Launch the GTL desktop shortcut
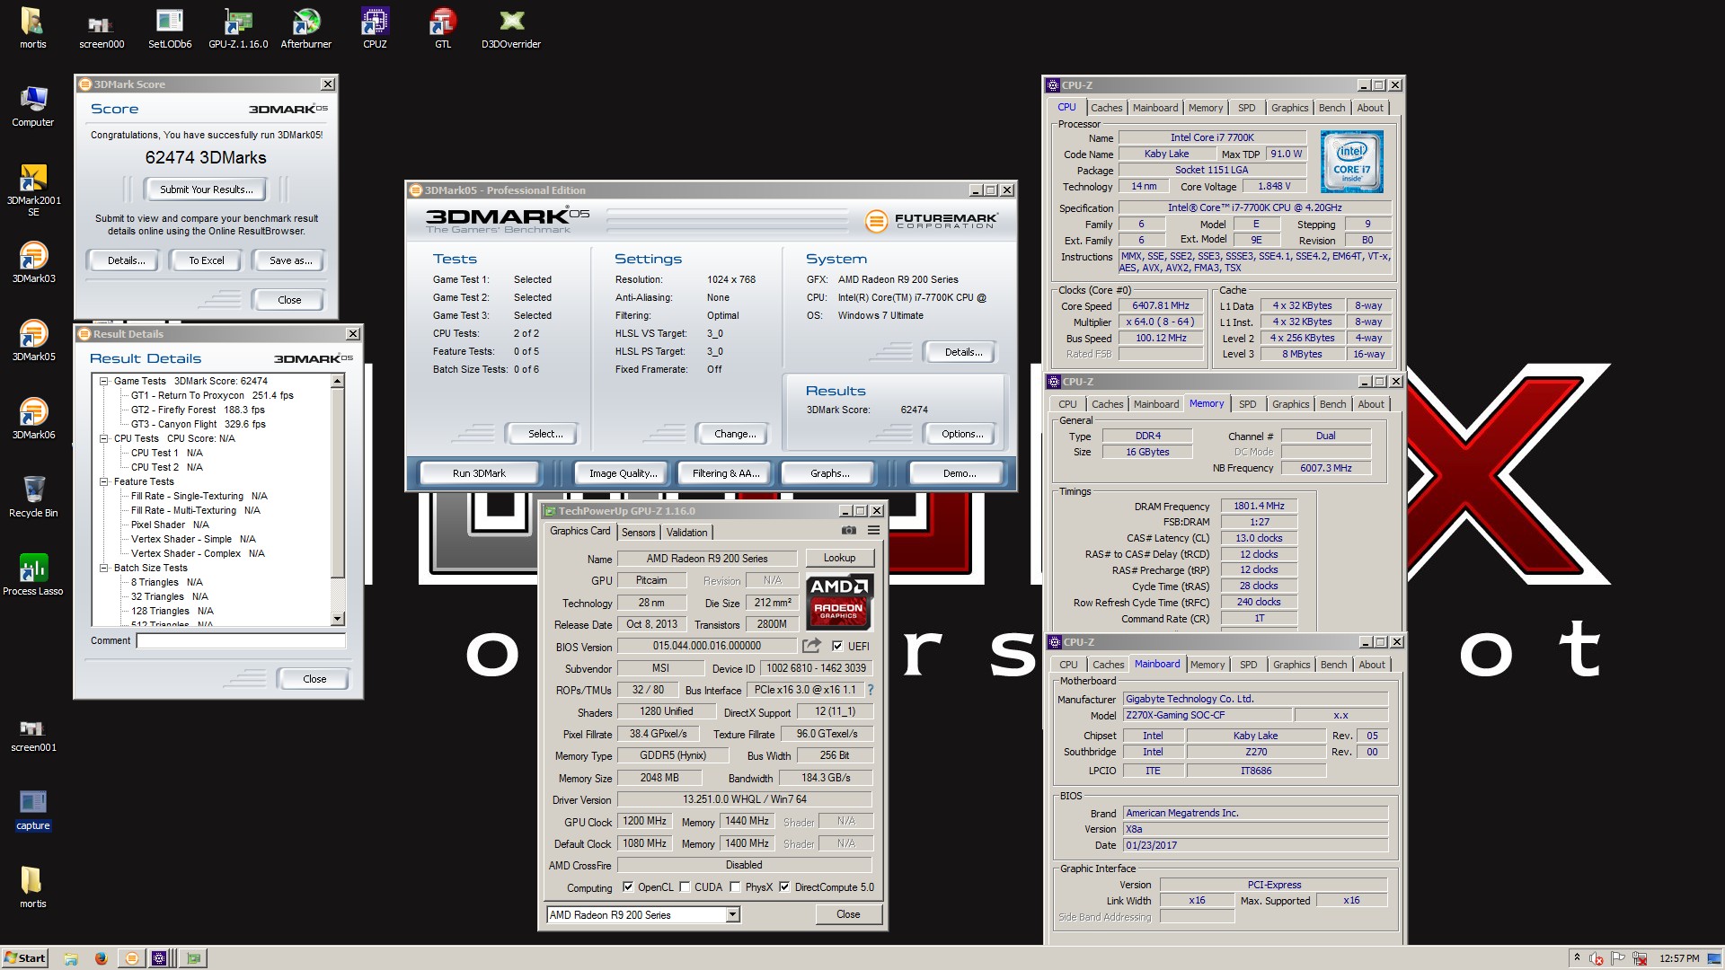The height and width of the screenshot is (970, 1725). [443, 30]
